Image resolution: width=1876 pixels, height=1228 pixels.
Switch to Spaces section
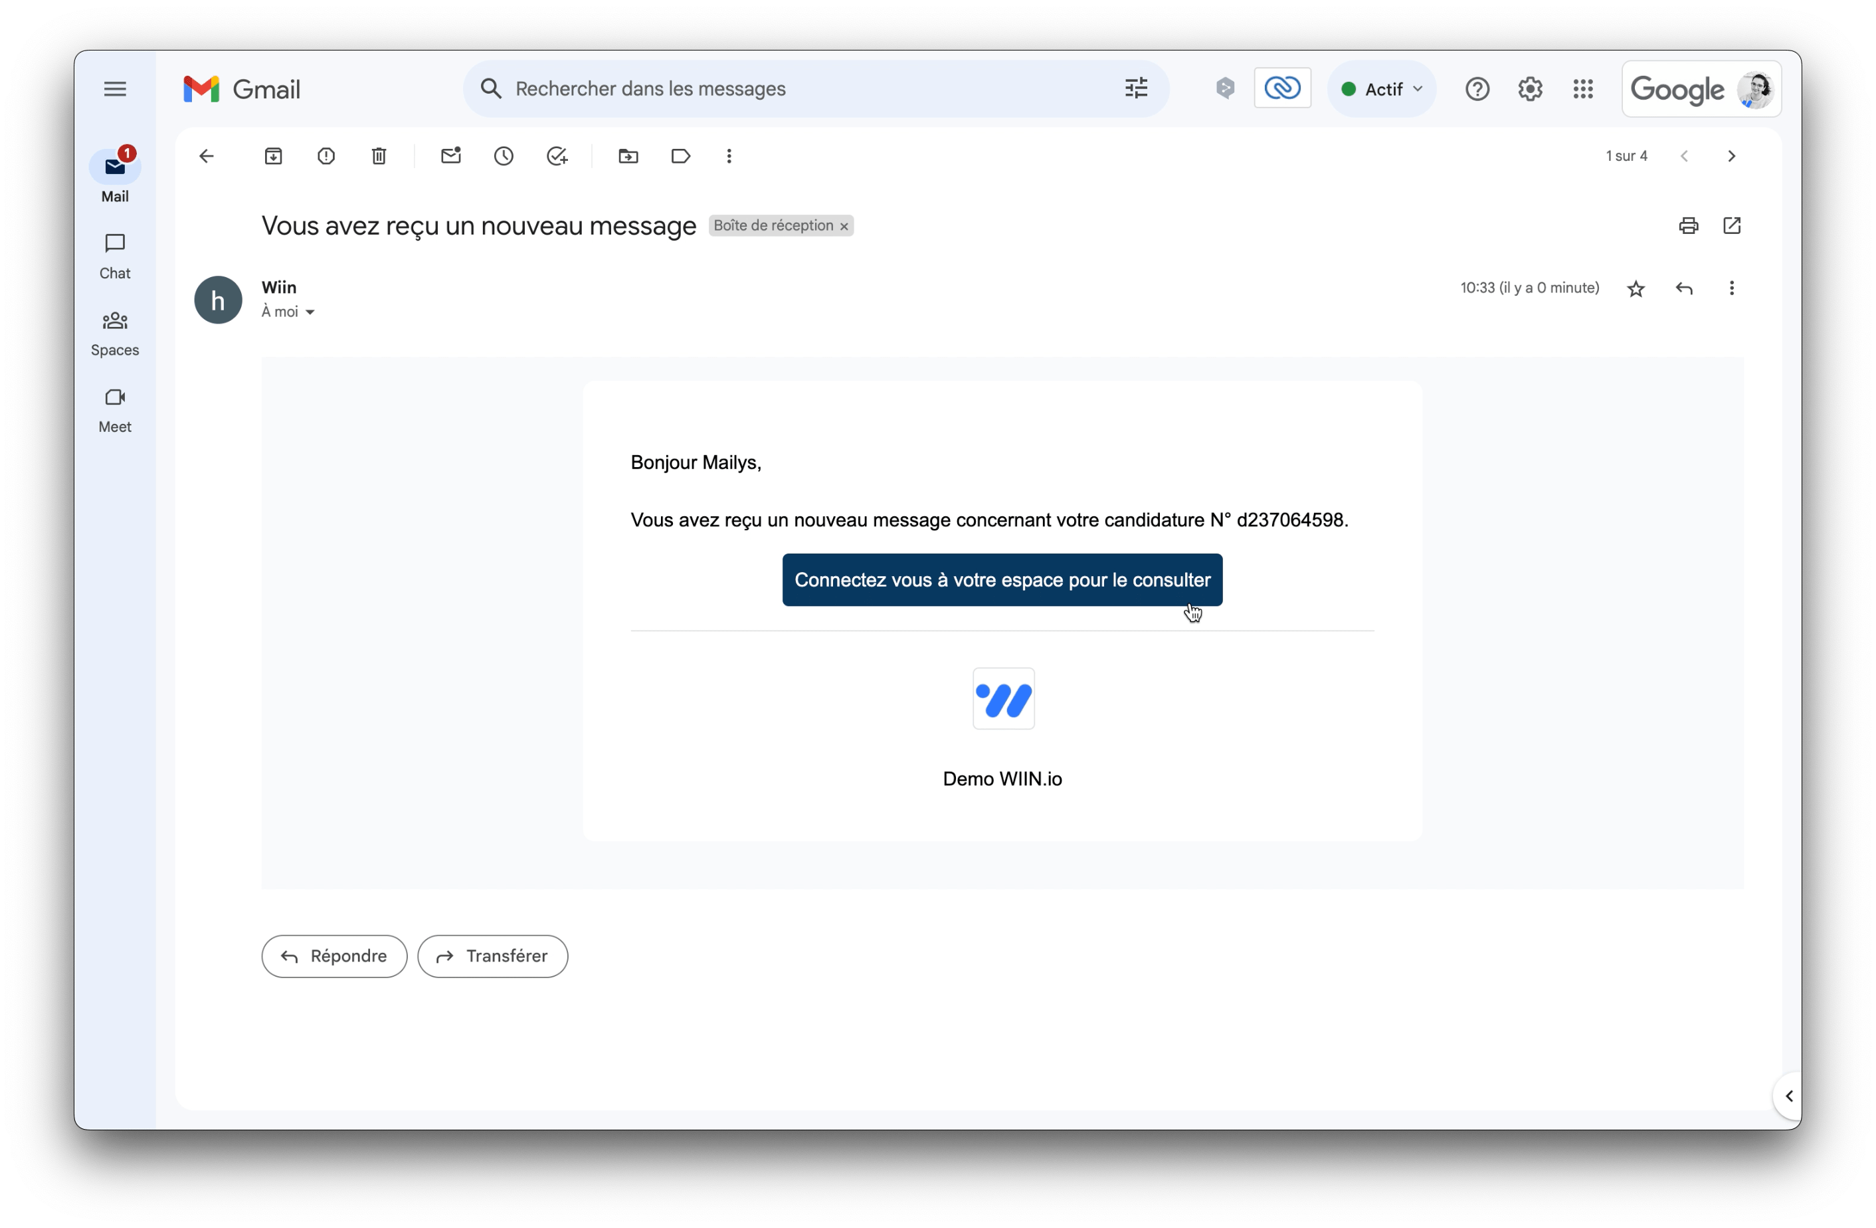(x=115, y=333)
